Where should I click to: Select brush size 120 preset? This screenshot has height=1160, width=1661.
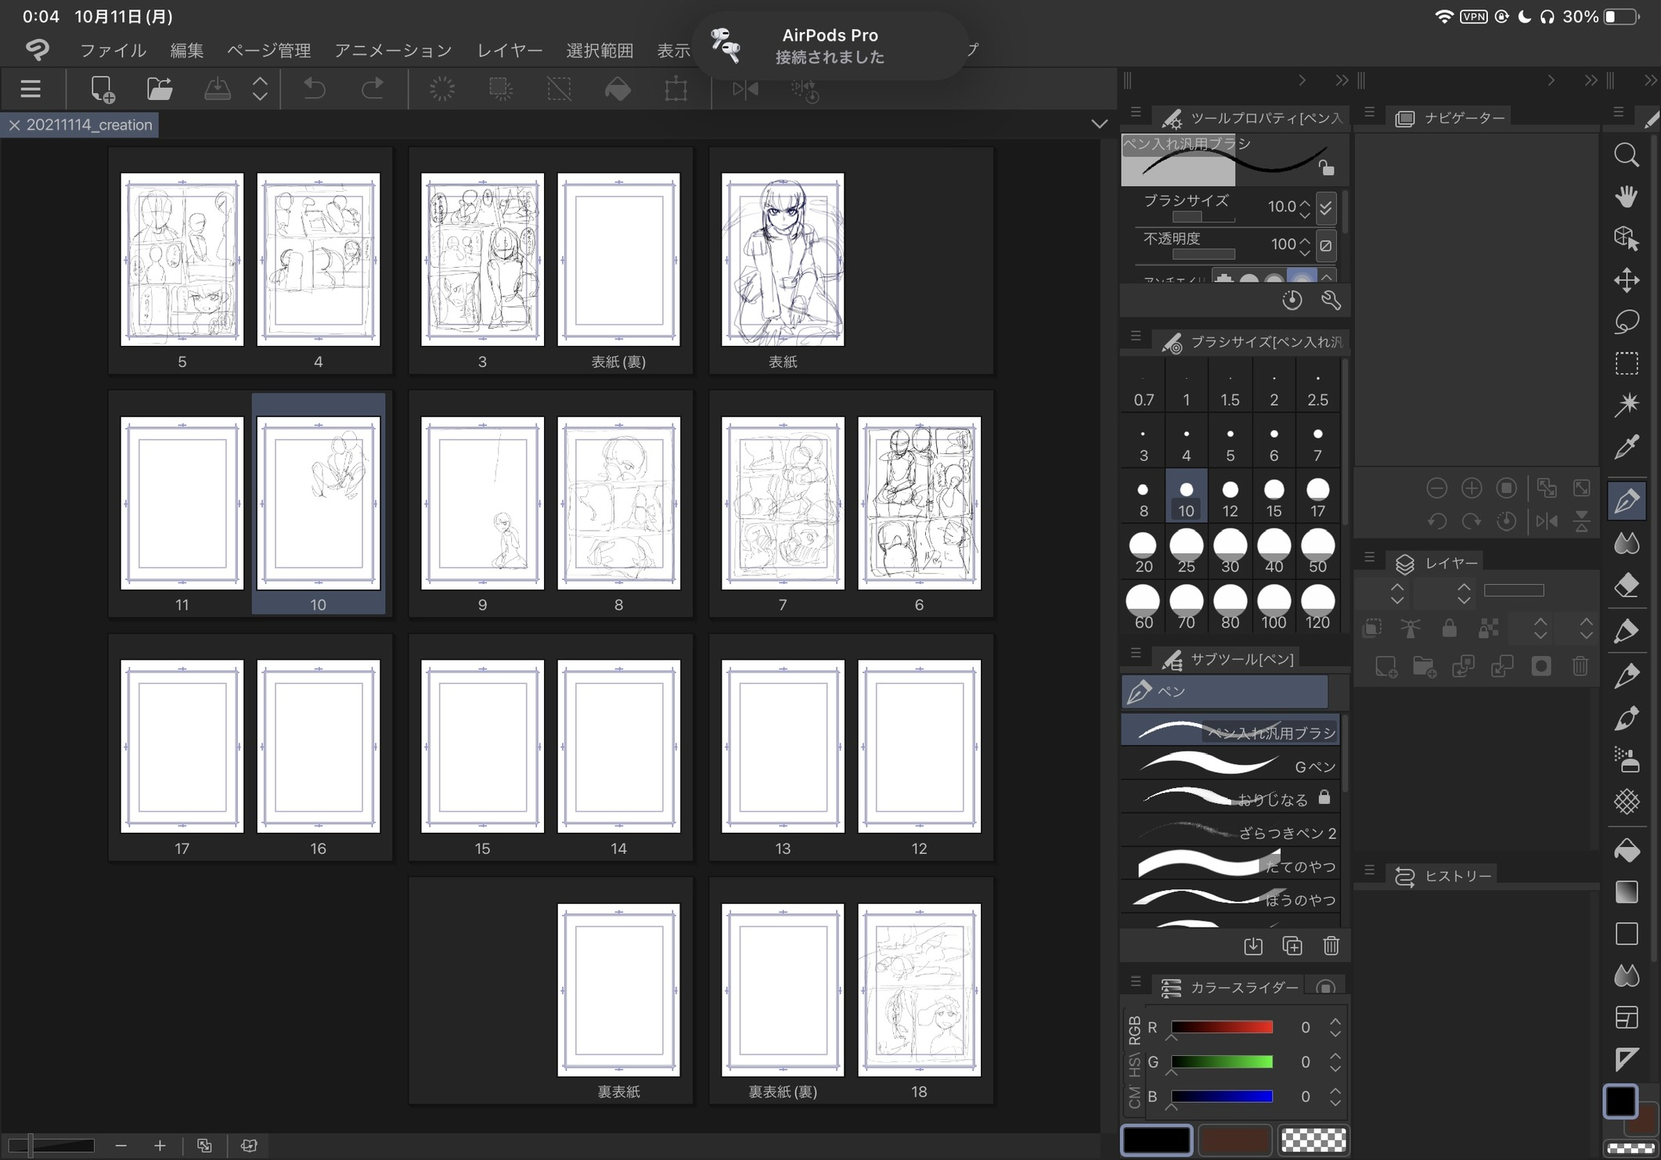tap(1317, 607)
